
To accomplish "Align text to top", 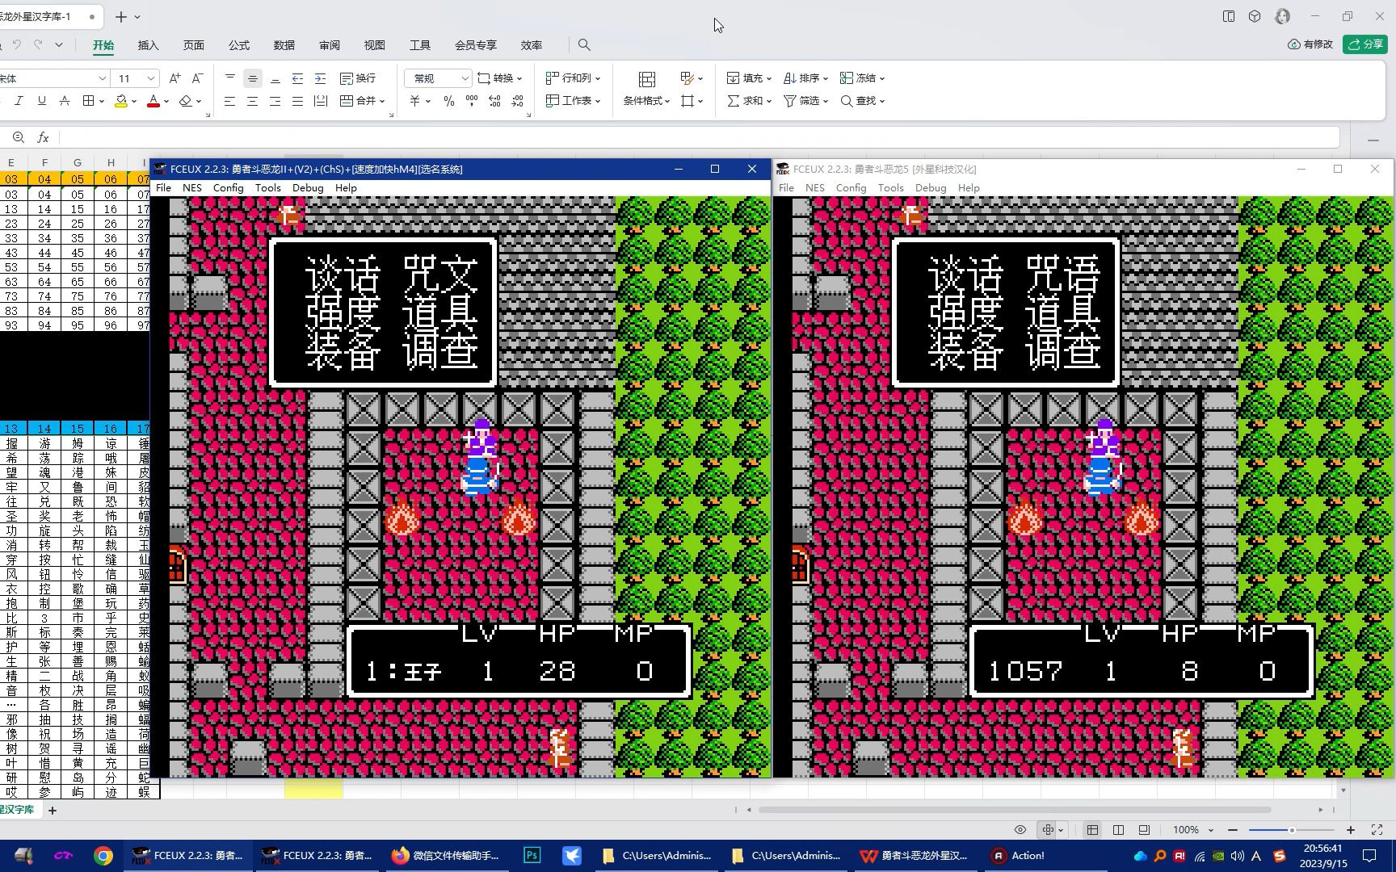I will 230,78.
